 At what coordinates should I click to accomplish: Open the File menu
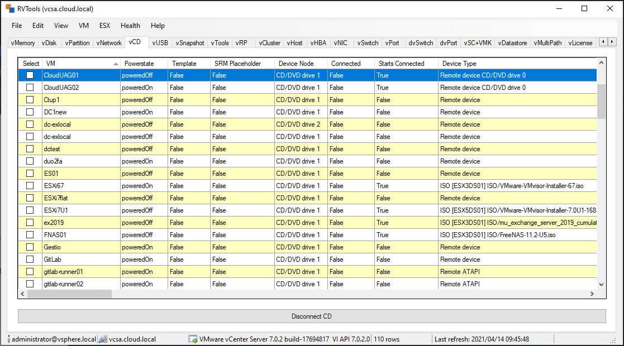coord(17,26)
